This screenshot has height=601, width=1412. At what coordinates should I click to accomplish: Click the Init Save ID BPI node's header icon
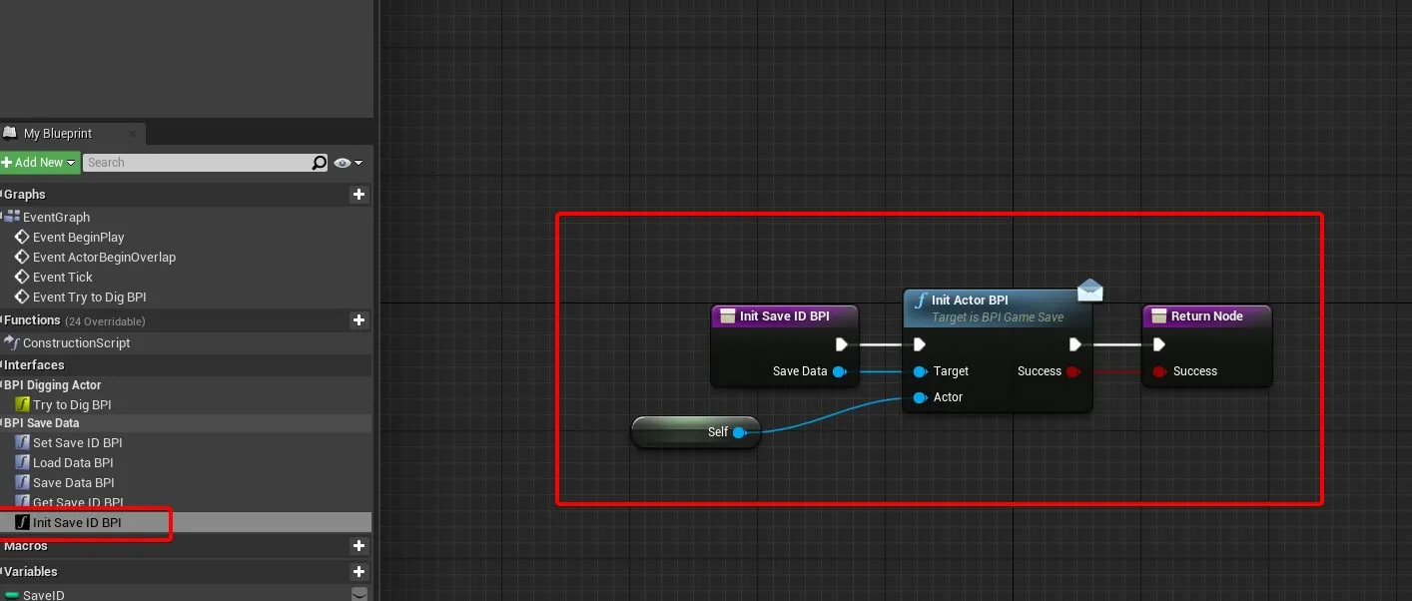coord(727,316)
